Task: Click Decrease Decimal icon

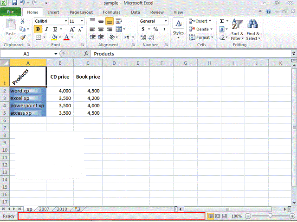Action: click(x=152, y=37)
